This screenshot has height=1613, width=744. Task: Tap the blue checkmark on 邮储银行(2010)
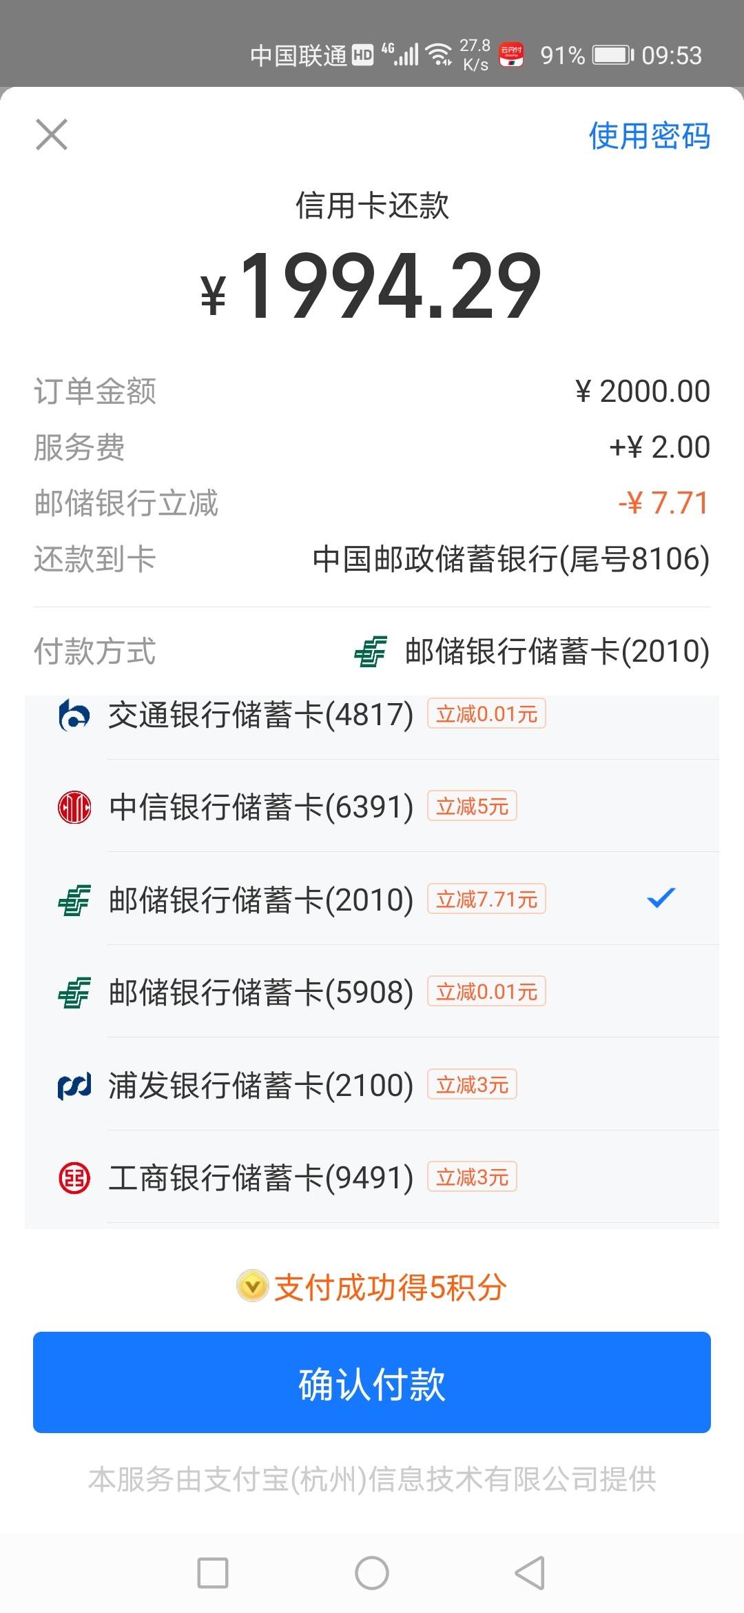pyautogui.click(x=661, y=897)
